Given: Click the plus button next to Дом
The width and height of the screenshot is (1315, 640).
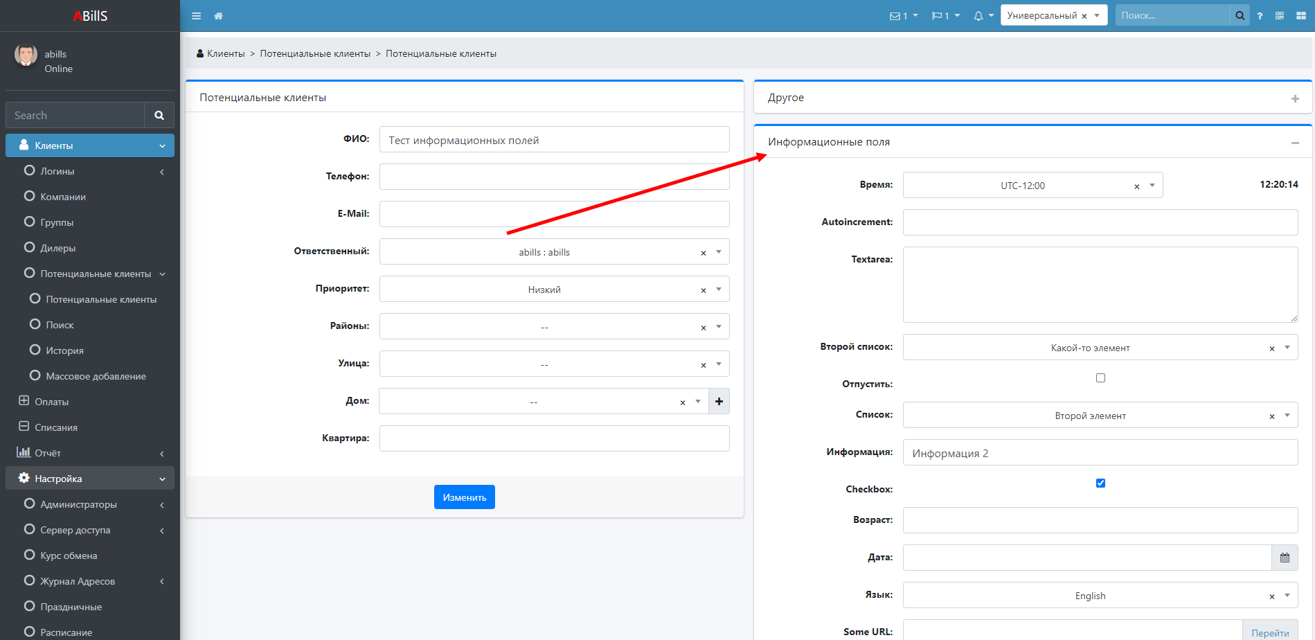Looking at the screenshot, I should click(719, 401).
